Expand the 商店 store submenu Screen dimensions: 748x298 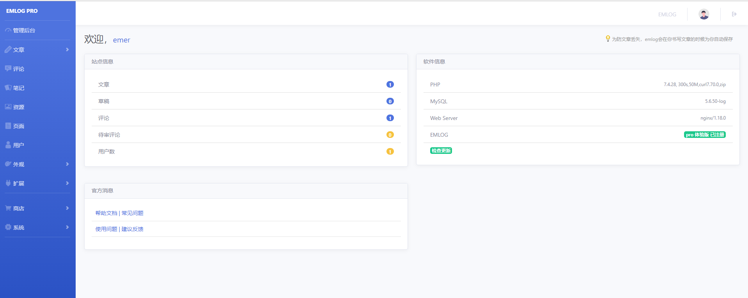67,208
